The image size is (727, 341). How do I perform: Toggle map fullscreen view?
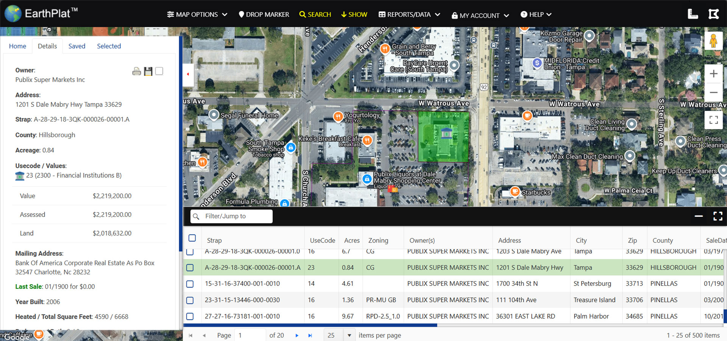pos(713,120)
